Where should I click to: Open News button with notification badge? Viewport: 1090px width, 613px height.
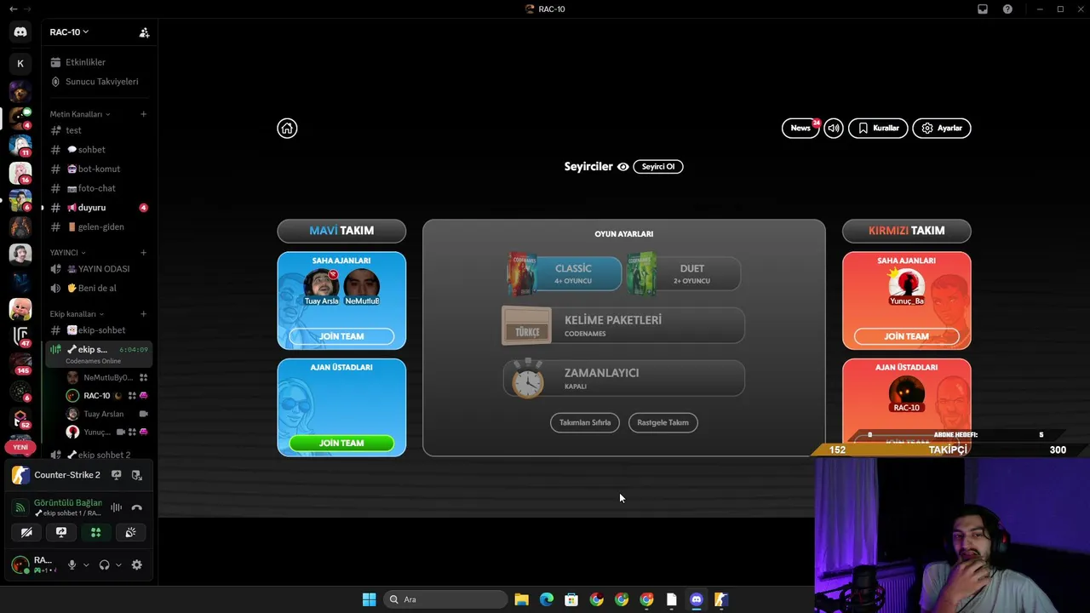tap(800, 128)
